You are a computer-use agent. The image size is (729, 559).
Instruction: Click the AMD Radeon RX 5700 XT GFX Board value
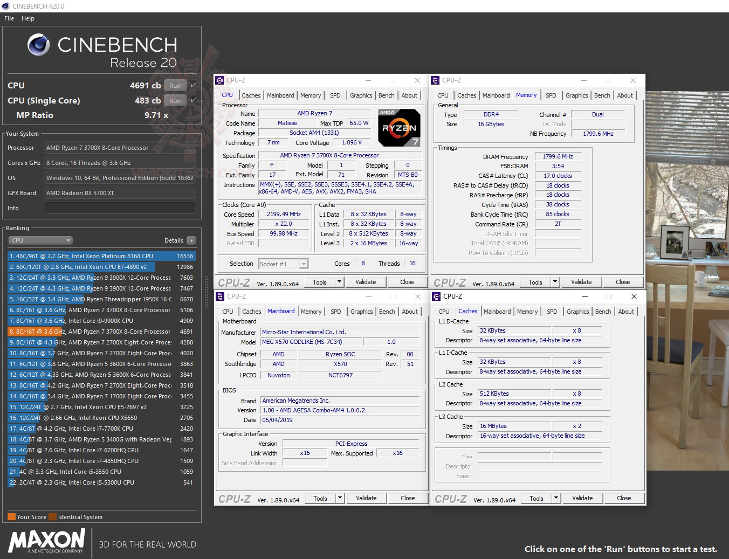pyautogui.click(x=120, y=193)
